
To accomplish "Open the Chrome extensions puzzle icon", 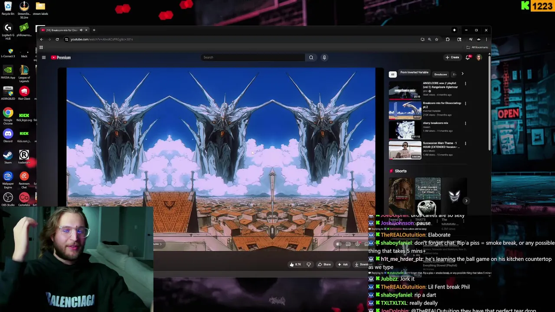I will (448, 39).
